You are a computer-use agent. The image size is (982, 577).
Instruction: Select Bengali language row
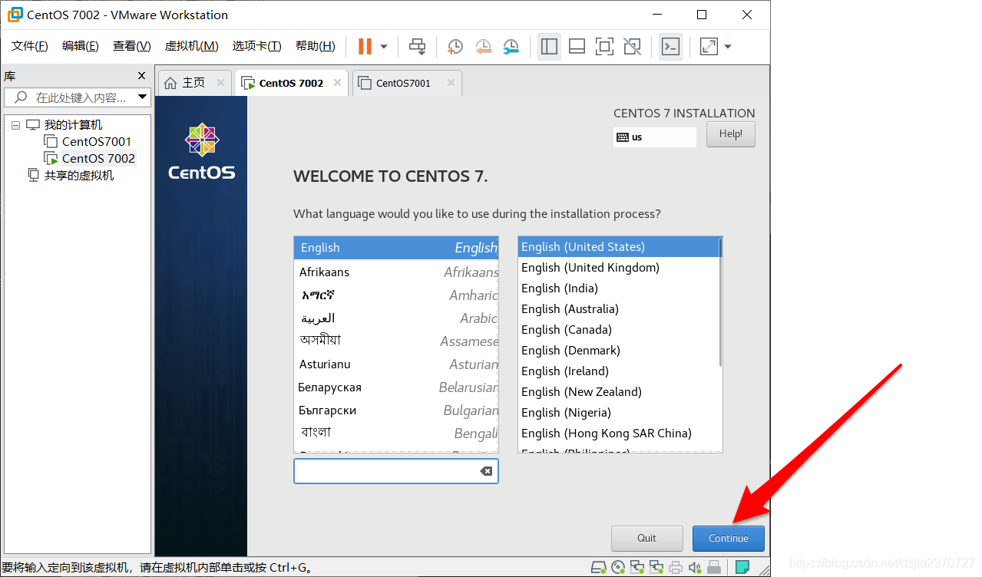396,433
